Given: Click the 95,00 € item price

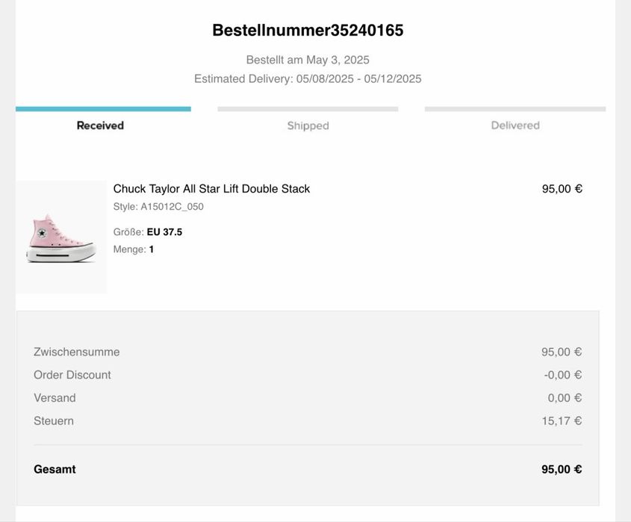Looking at the screenshot, I should 562,189.
